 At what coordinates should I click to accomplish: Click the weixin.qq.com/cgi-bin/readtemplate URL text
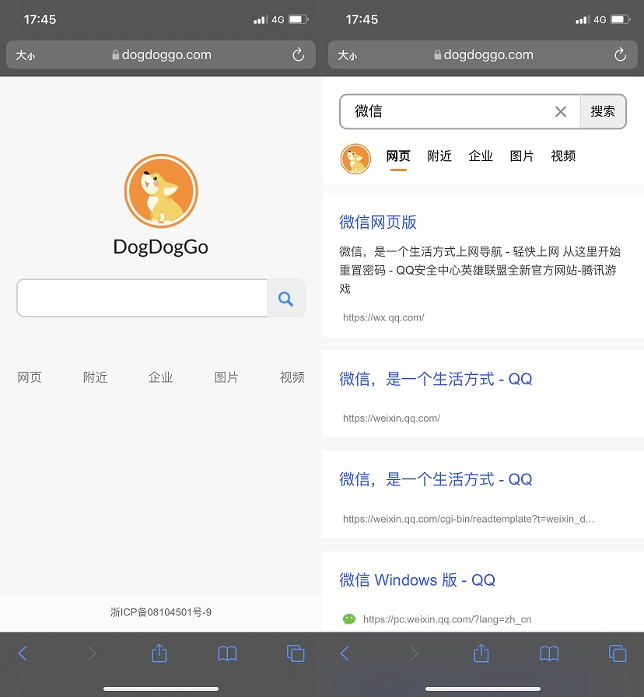click(x=468, y=519)
